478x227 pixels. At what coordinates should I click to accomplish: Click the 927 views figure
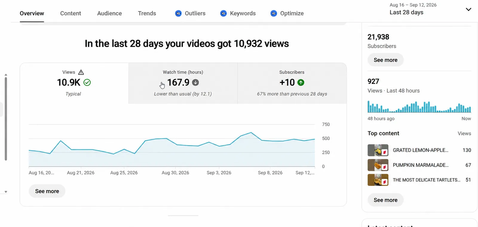373,81
